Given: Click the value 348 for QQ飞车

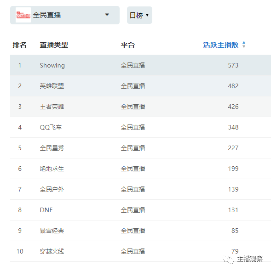Looking at the screenshot, I should (233, 127).
